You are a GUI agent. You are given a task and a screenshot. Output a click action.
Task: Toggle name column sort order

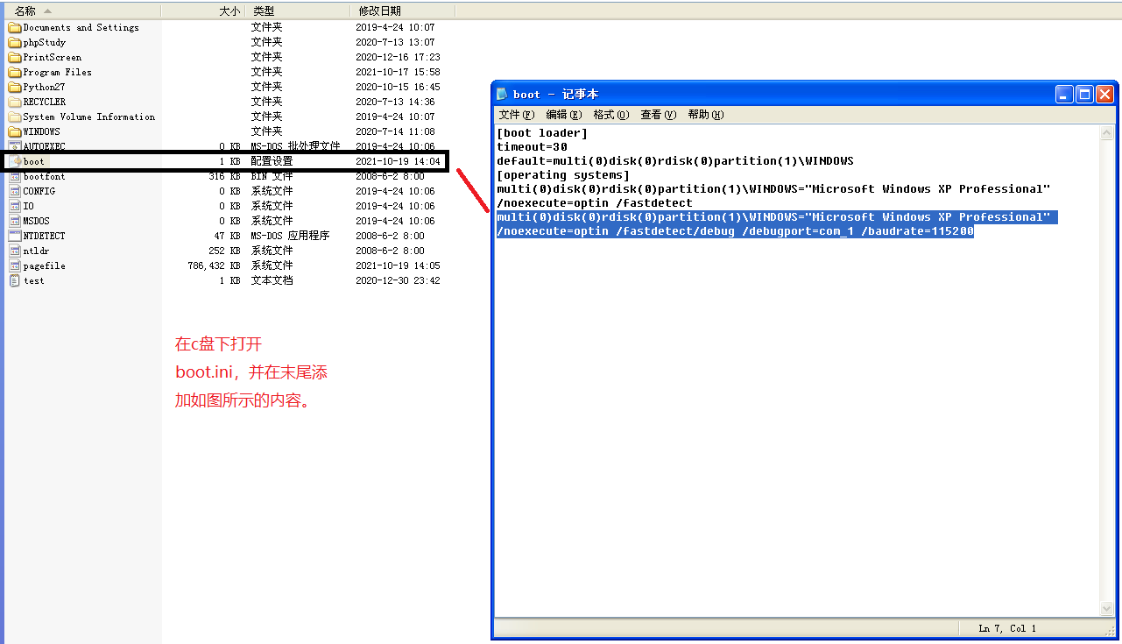pos(26,10)
